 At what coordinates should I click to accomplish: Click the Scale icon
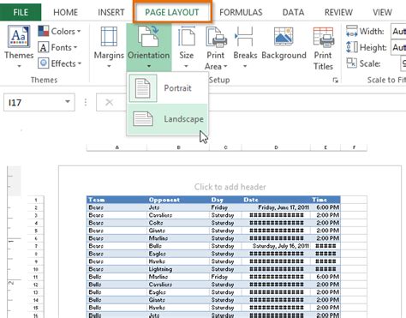351,63
